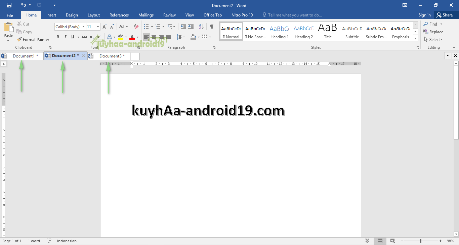Image resolution: width=459 pixels, height=245 pixels.
Task: Center align the paragraph
Action: pyautogui.click(x=154, y=37)
